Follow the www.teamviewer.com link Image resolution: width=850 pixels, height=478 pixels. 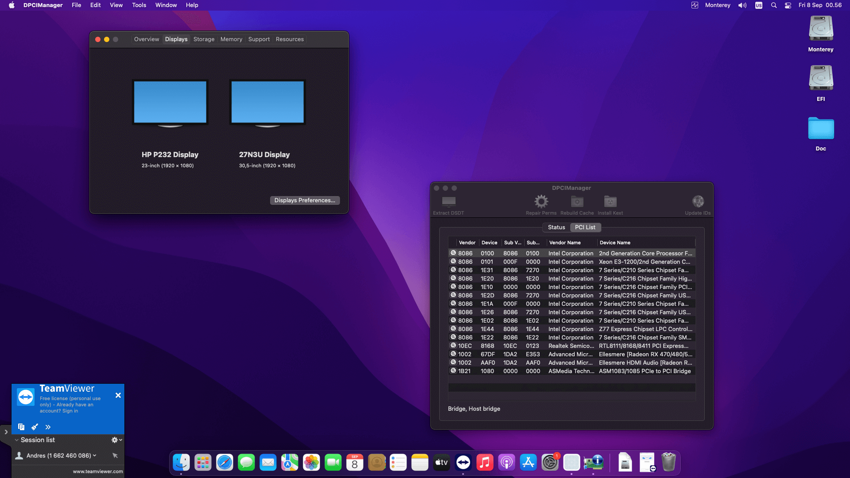pos(98,471)
